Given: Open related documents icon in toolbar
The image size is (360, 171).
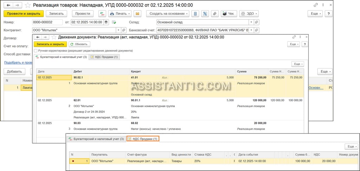Looking at the screenshot, I should [x=205, y=14].
